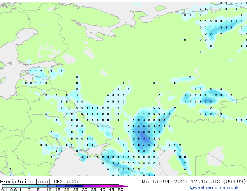Click the legend label '0.1'
This screenshot has height=191, width=247.
4,189
